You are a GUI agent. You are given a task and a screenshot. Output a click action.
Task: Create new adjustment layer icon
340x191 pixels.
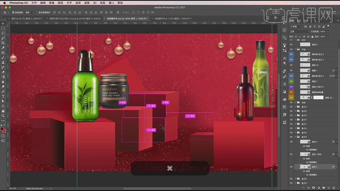tap(318, 188)
